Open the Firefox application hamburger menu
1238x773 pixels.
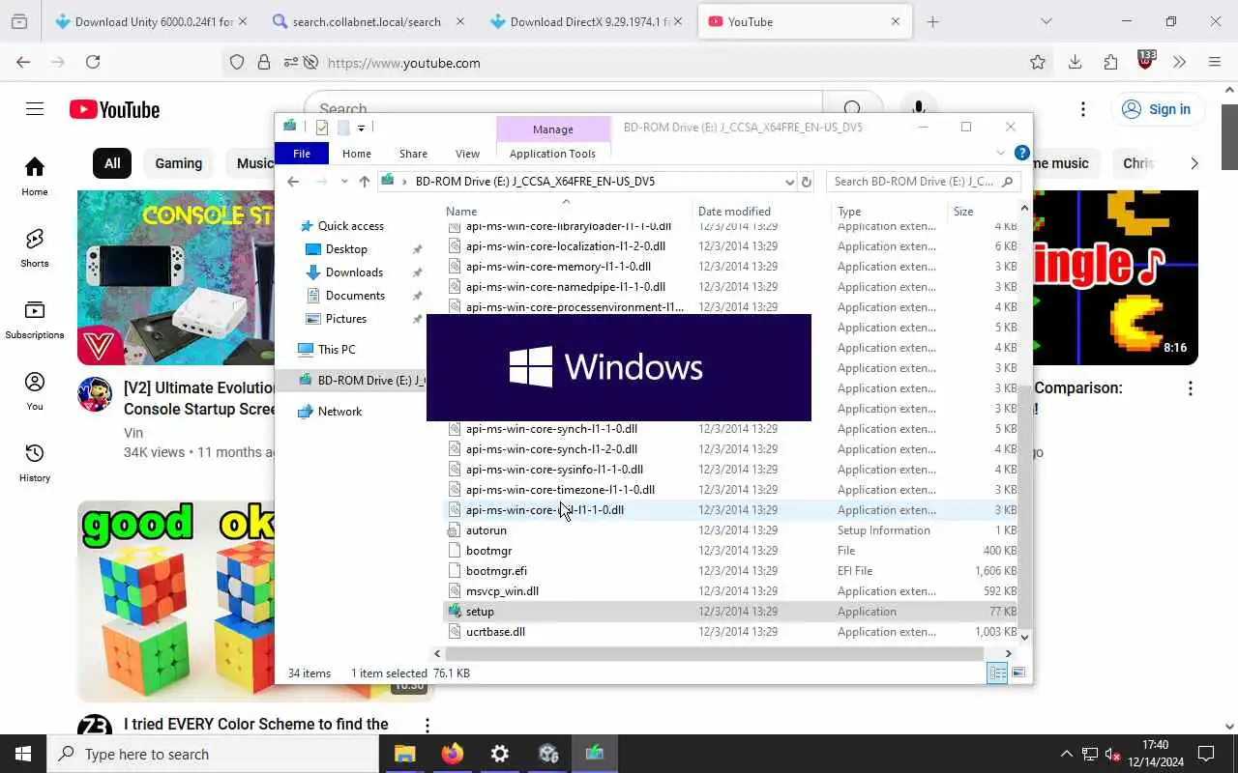point(1215,62)
